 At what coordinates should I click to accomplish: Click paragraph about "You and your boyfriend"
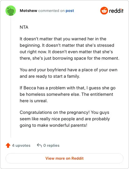69,73
